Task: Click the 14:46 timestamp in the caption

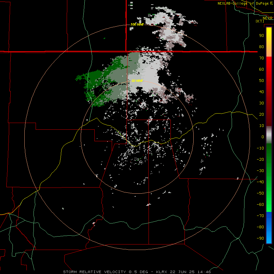Action: [x=204, y=272]
